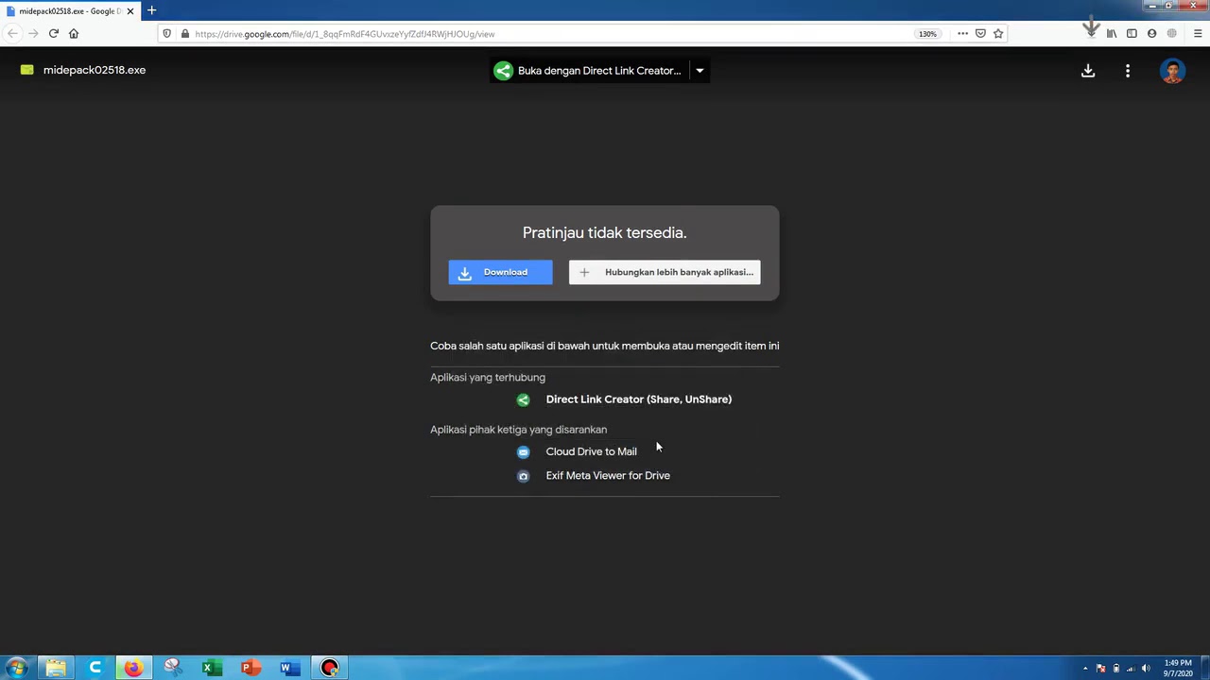
Task: Open Snipping Tool from the taskbar
Action: (x=172, y=668)
